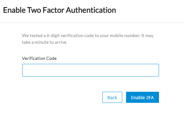Submit the code with Enable 2FA
184x116 pixels.
[143, 97]
